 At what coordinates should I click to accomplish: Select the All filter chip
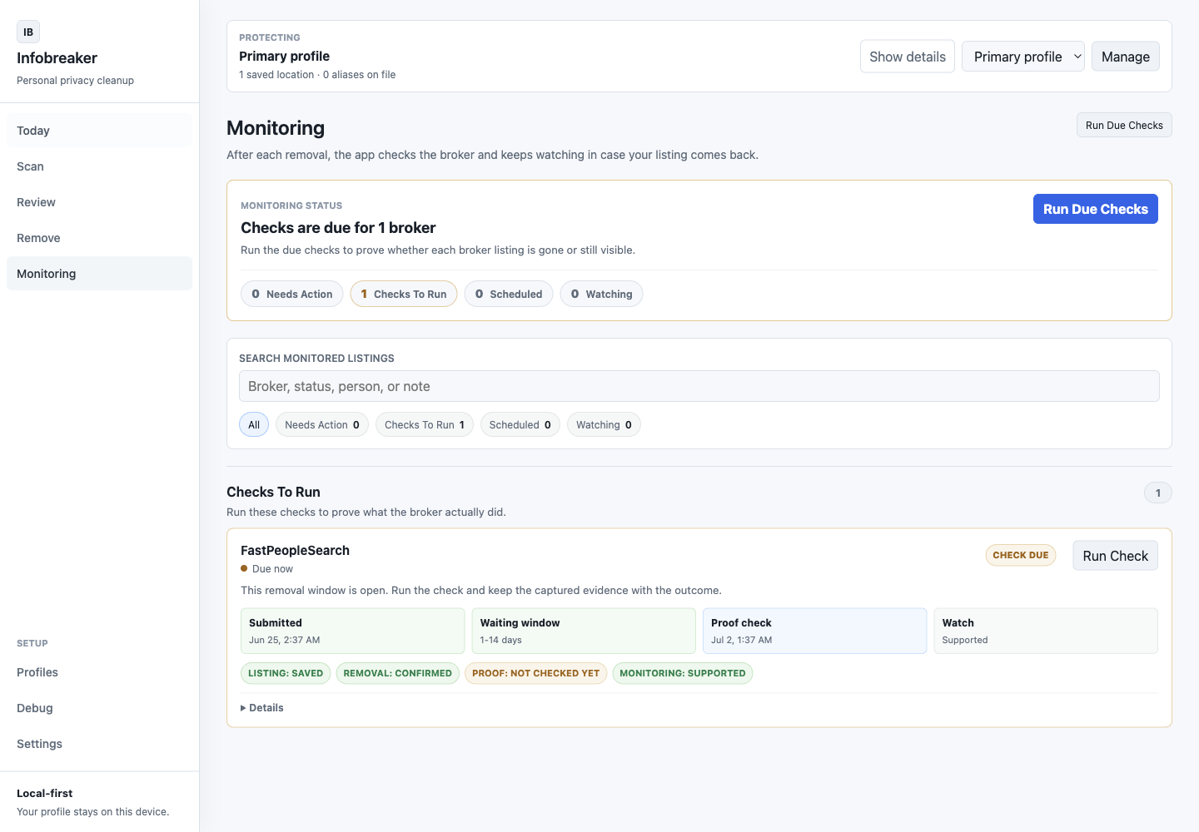point(254,424)
